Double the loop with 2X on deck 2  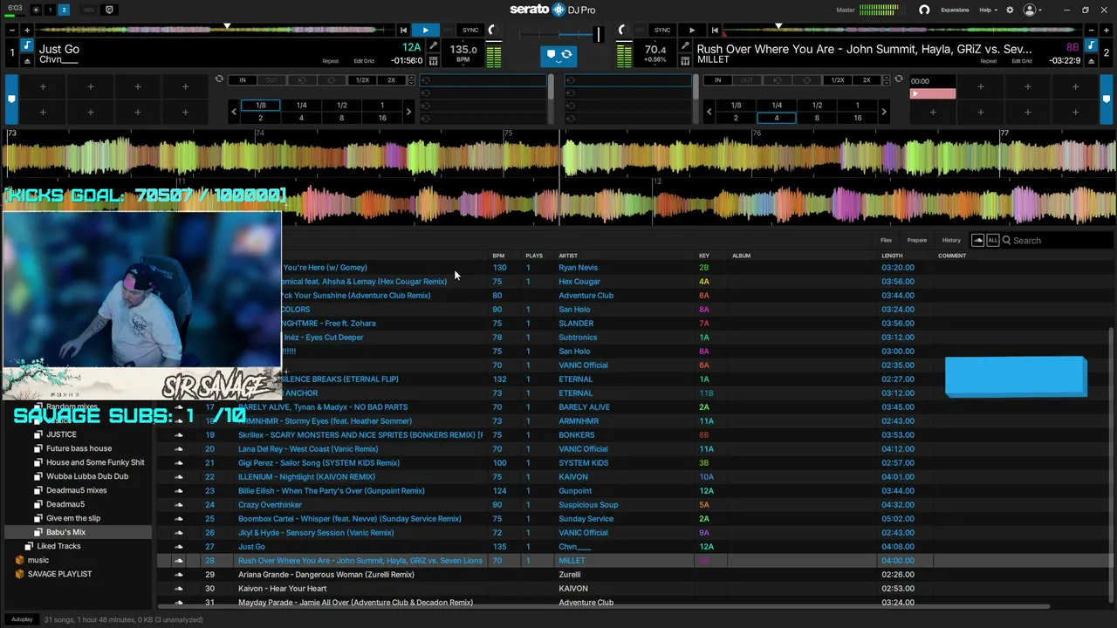coord(867,80)
